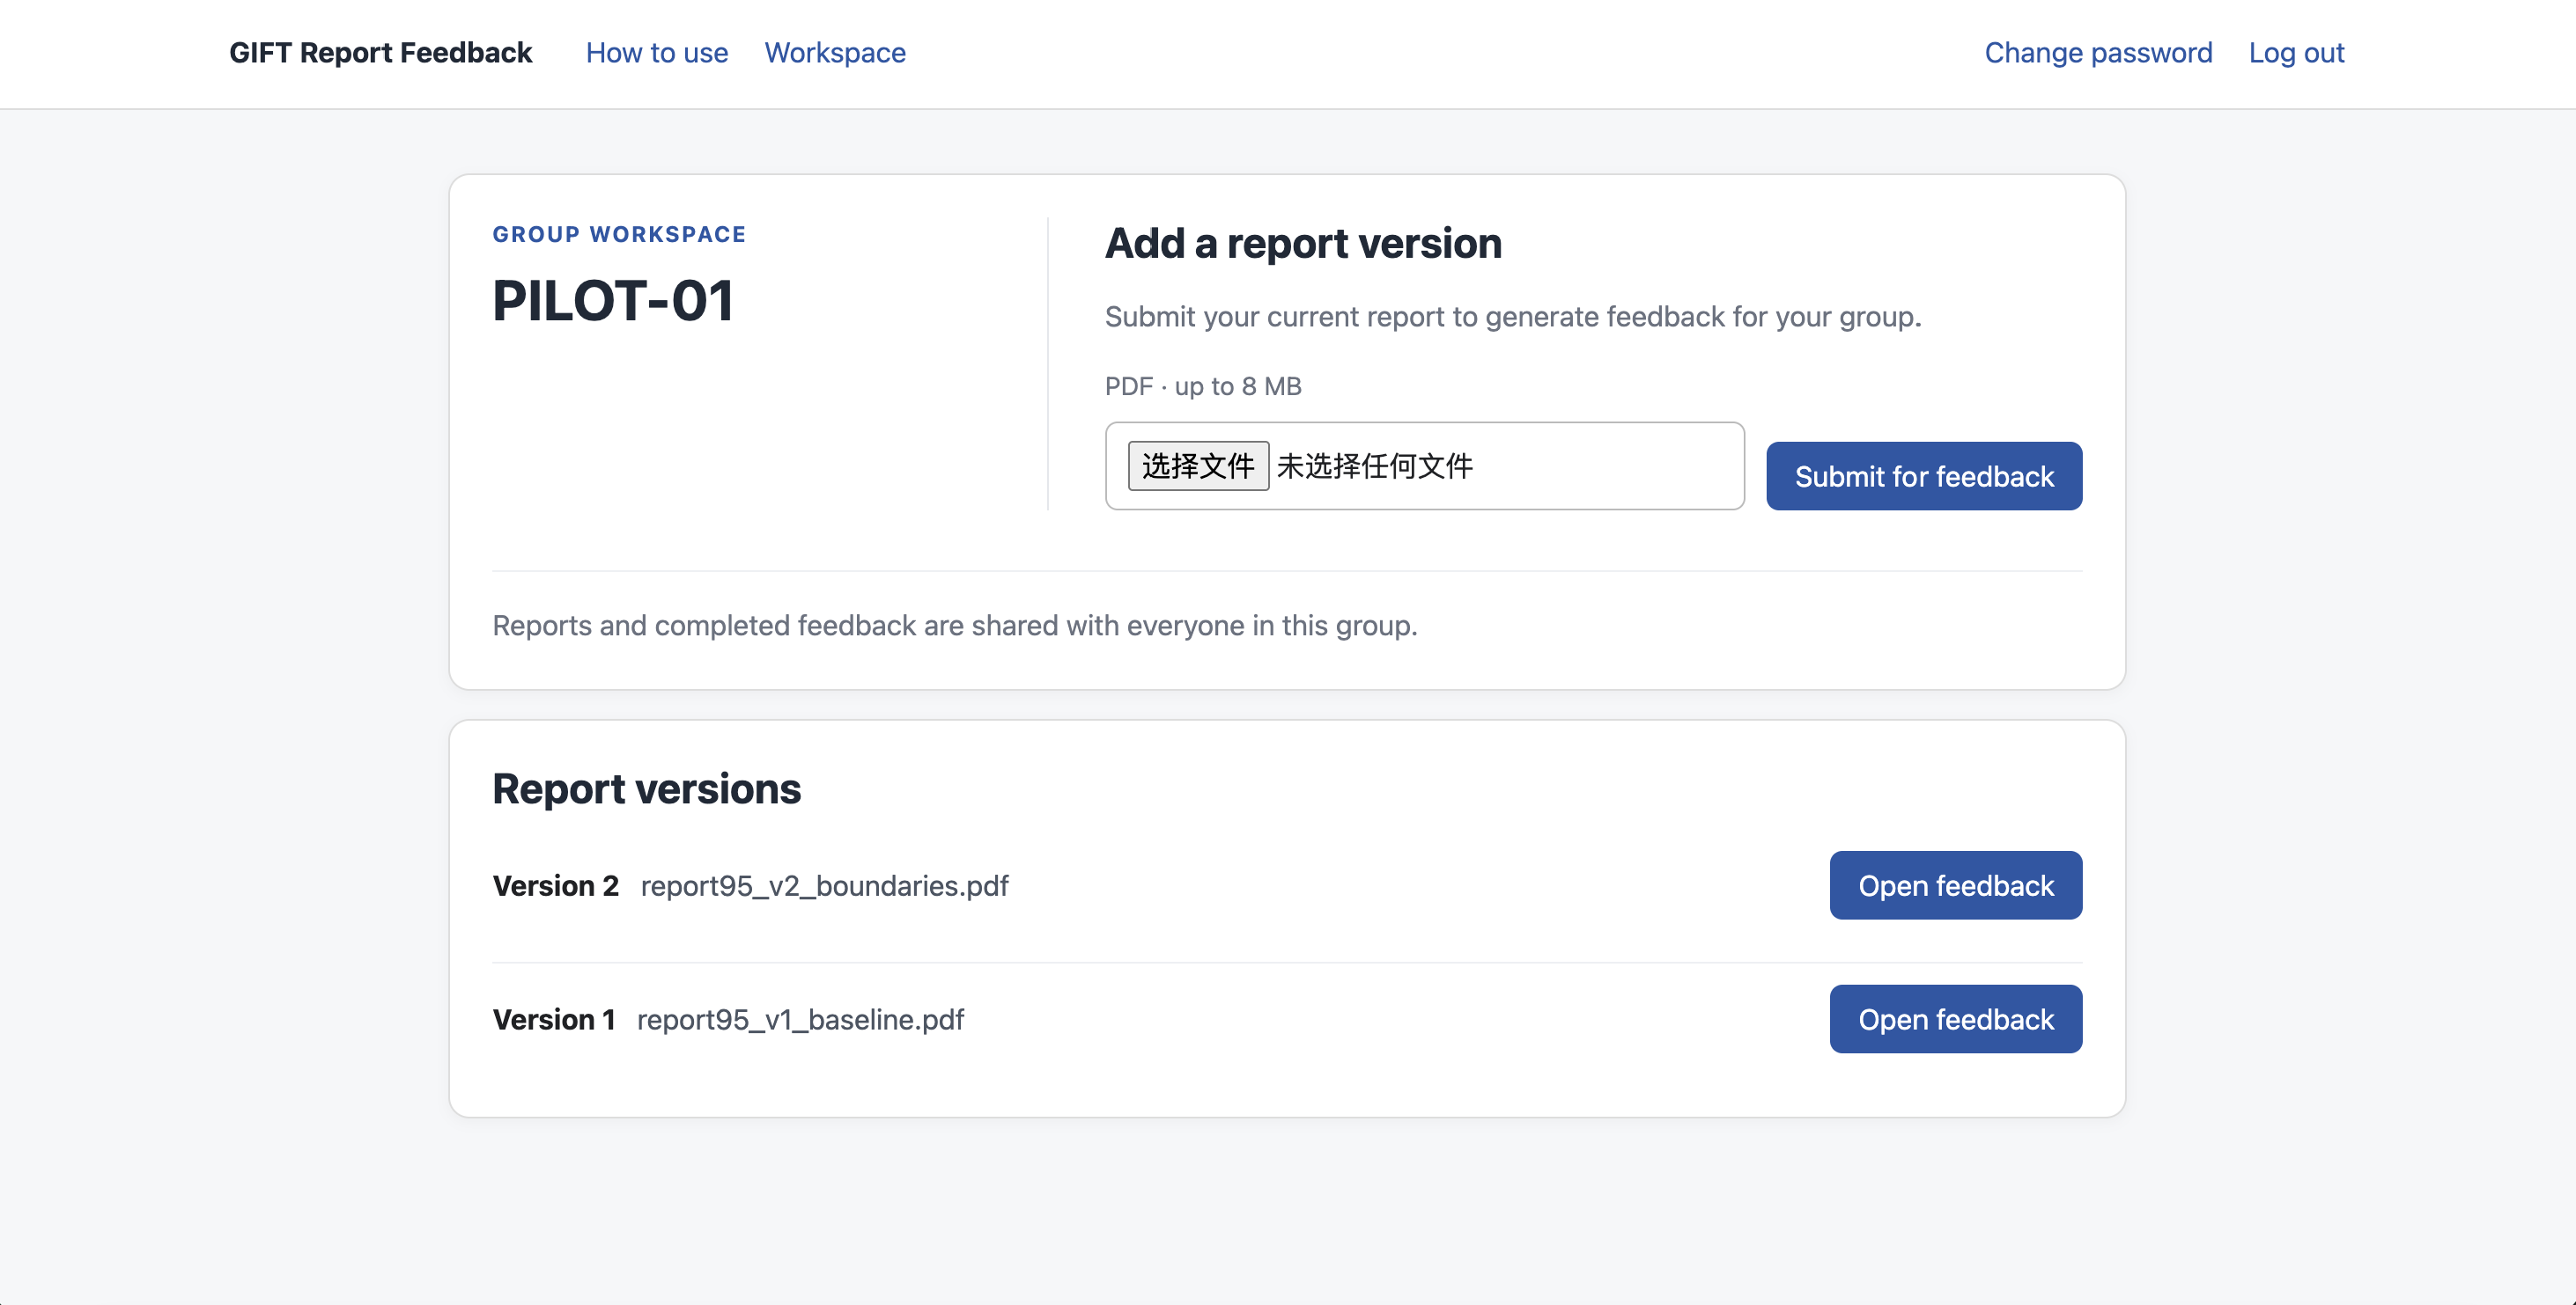Click the Report versions heading

click(646, 789)
